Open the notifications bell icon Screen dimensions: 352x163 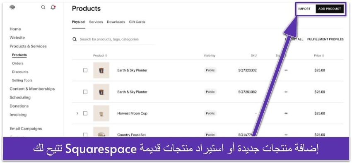click(x=53, y=7)
